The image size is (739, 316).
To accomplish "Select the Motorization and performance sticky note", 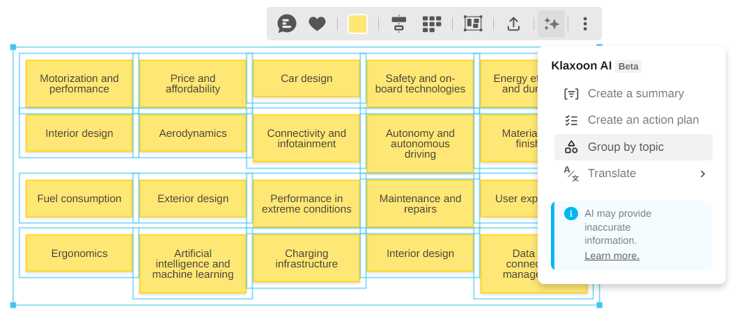I will 79,83.
